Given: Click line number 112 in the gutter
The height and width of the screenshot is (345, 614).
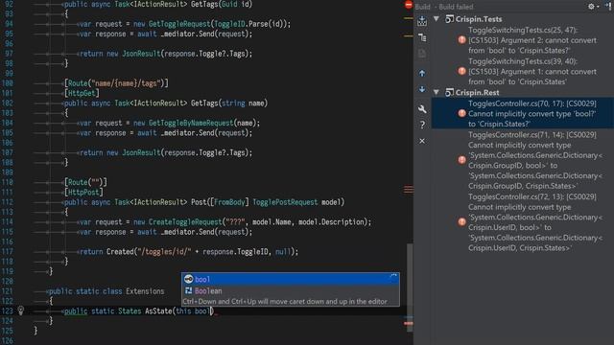Looking at the screenshot, I should (9, 202).
